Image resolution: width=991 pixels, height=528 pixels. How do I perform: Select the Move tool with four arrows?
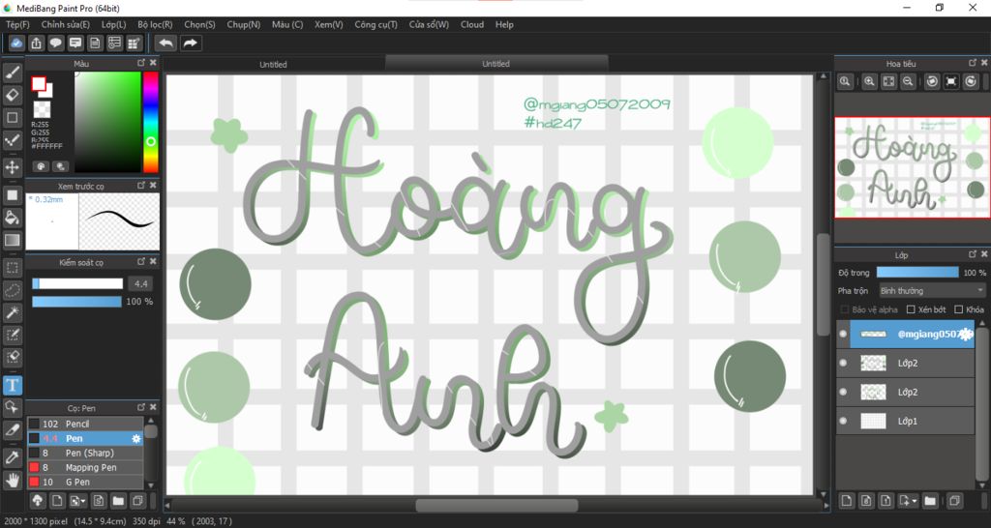12,167
